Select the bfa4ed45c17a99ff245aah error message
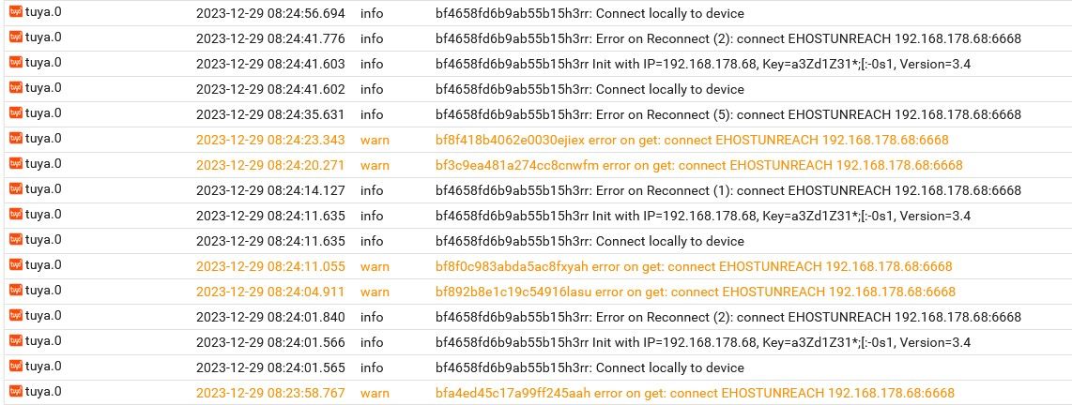Image resolution: width=1072 pixels, height=405 pixels. click(x=695, y=393)
